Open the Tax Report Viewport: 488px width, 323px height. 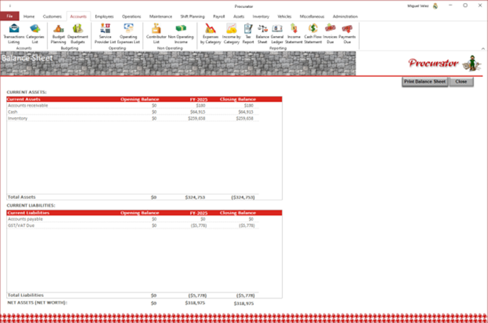pyautogui.click(x=248, y=32)
